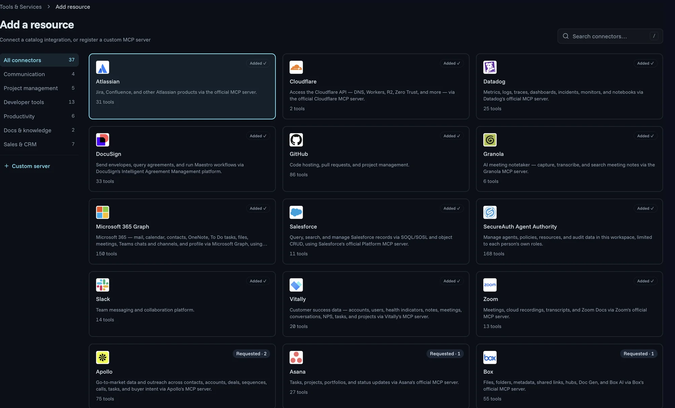The image size is (675, 408).
Task: Open Sales & CRM category
Action: pos(39,144)
